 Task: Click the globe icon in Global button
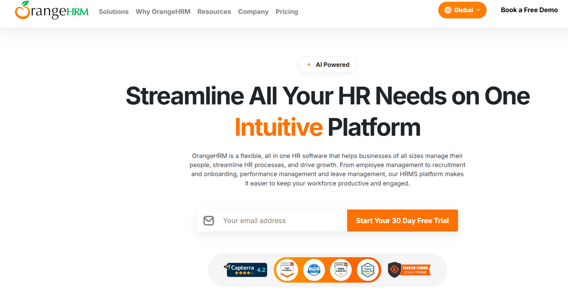click(x=448, y=10)
